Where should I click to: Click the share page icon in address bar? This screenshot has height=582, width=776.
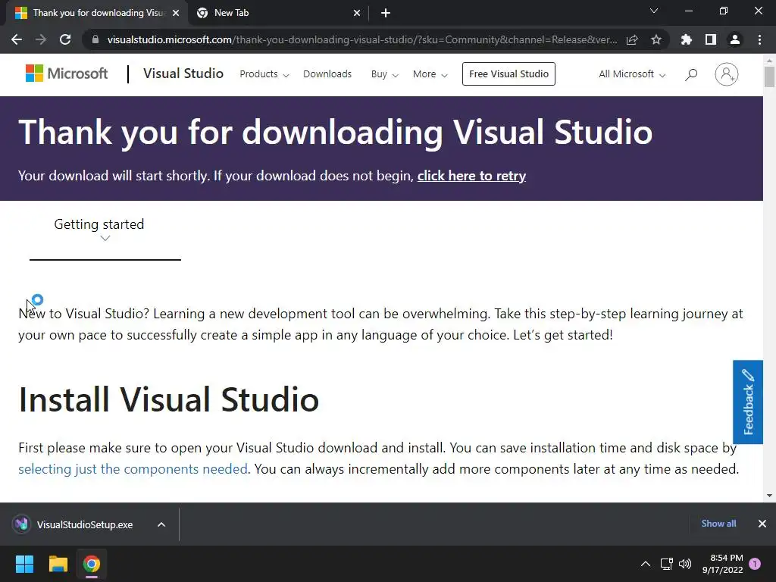click(632, 39)
